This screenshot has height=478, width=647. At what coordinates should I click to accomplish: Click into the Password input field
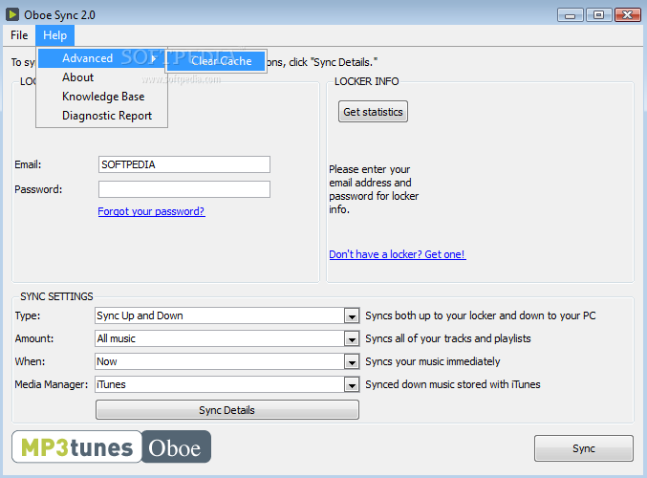tap(184, 189)
